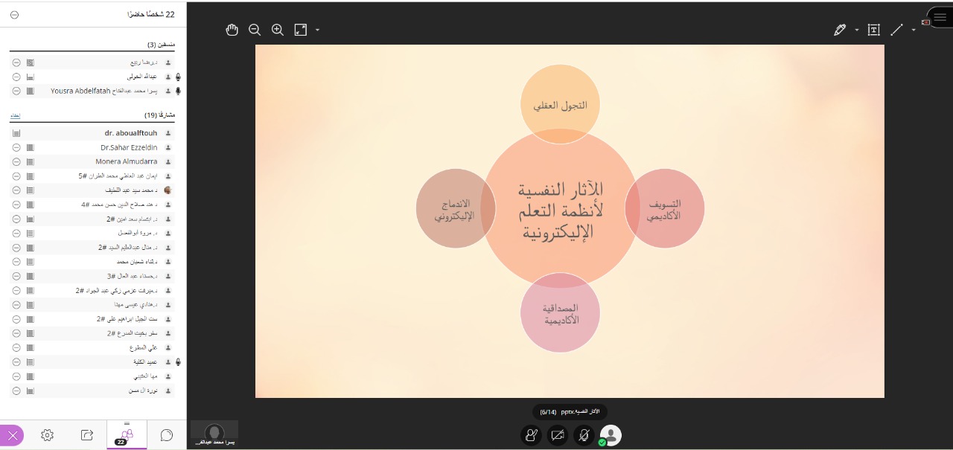Select the pencil drawing tool
This screenshot has width=953, height=450.
[840, 30]
